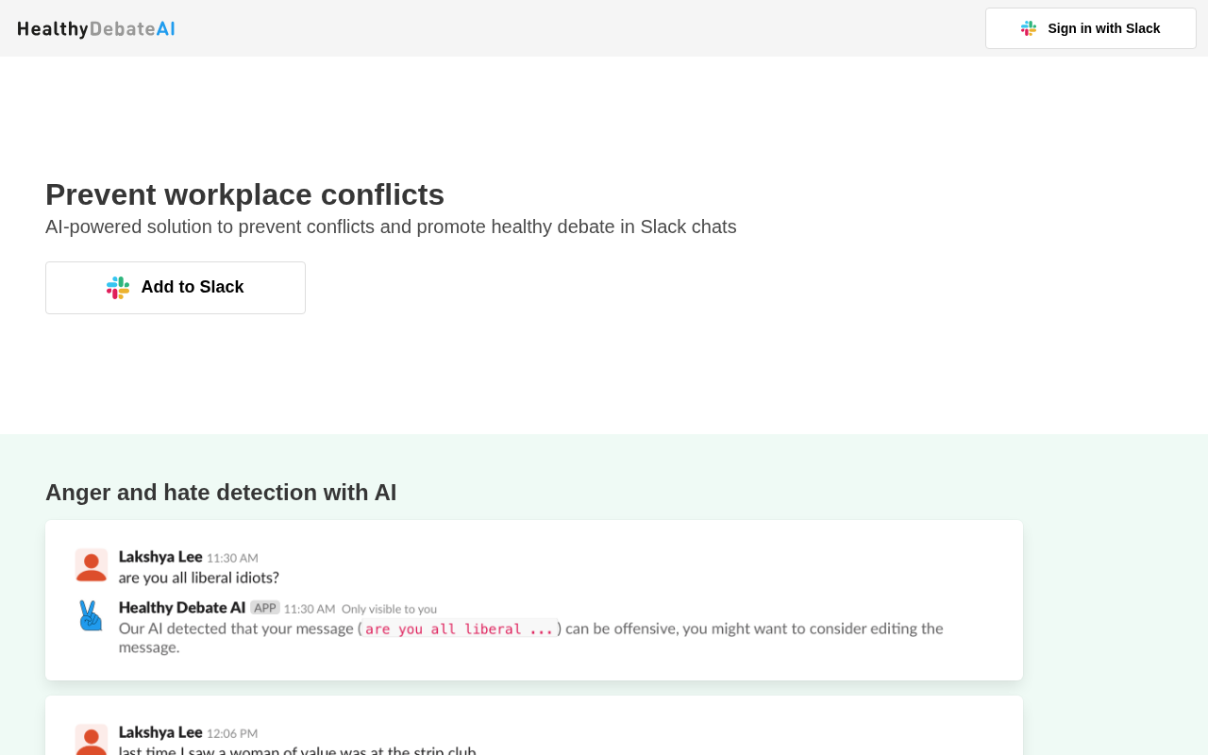Click Lakshya Lee's avatar on the 11:30 AM message

pos(92,565)
